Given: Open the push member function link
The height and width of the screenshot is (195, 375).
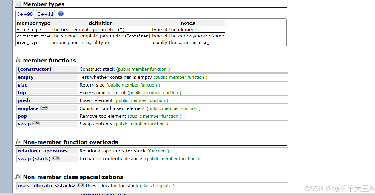Looking at the screenshot, I should (x=24, y=100).
